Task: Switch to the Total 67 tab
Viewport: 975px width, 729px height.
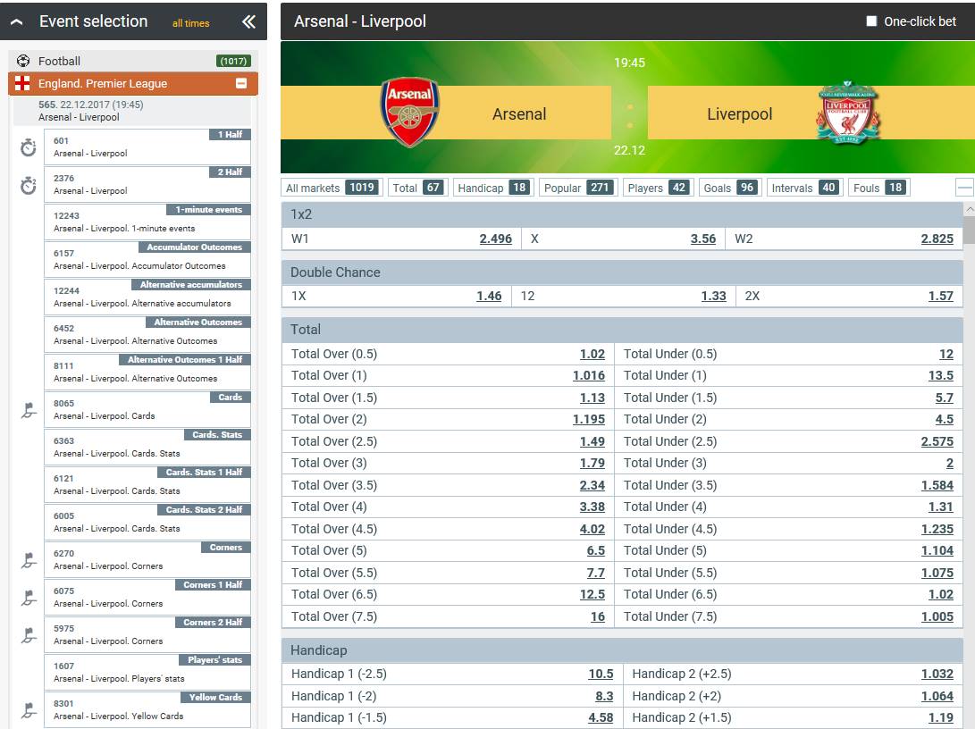Action: pyautogui.click(x=417, y=188)
